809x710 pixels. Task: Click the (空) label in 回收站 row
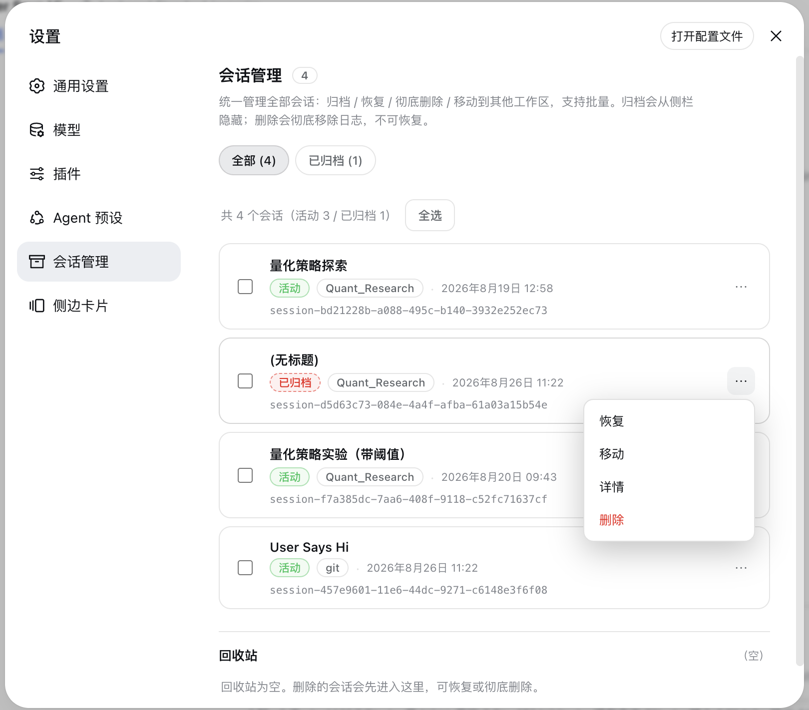[754, 656]
